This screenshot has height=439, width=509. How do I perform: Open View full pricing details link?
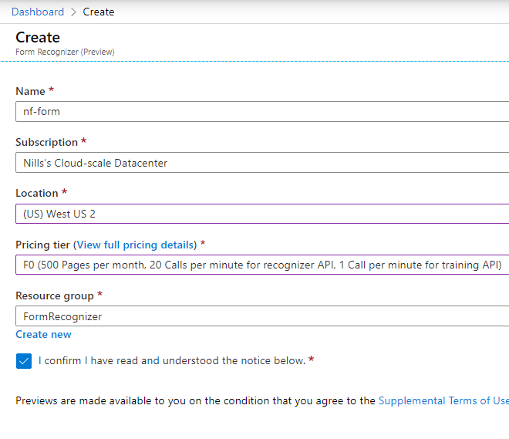pos(135,245)
